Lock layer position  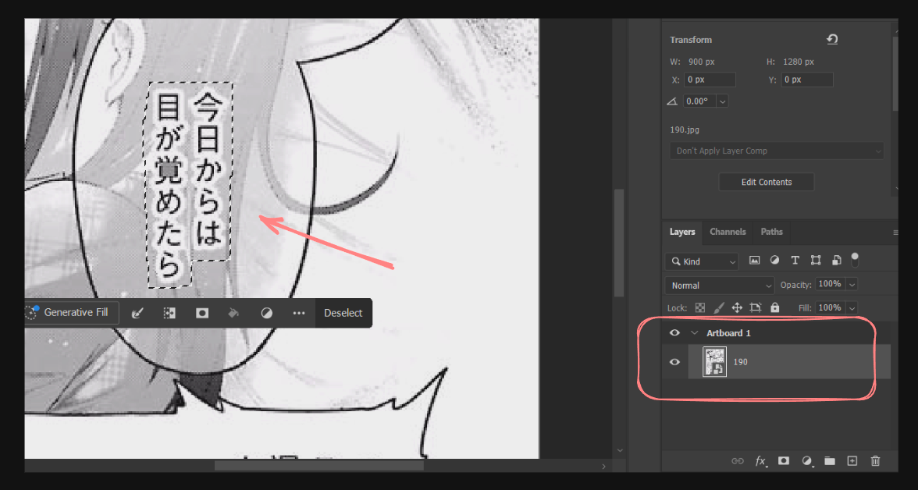[737, 307]
